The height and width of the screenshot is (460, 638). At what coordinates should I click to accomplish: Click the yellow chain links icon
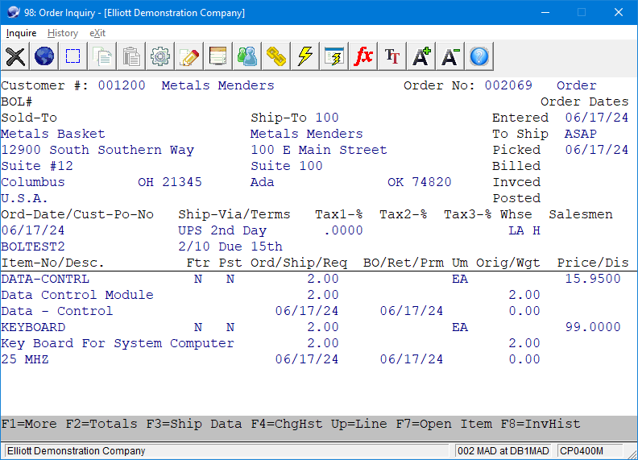276,56
